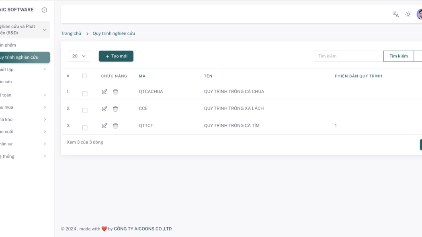The height and width of the screenshot is (237, 422).
Task: Open the rows-per-page dropdown showing 20
Action: click(x=79, y=56)
